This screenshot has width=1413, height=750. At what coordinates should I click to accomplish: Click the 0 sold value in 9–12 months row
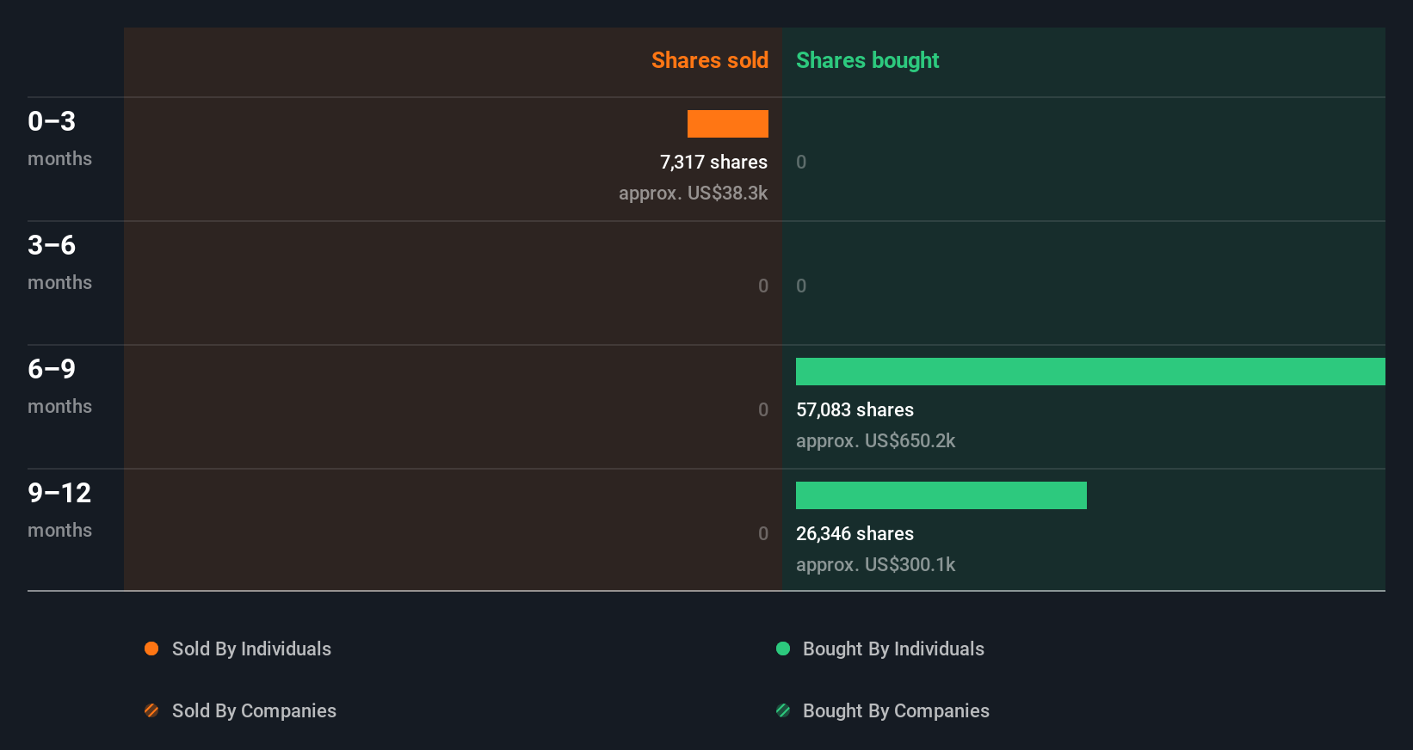click(x=763, y=533)
